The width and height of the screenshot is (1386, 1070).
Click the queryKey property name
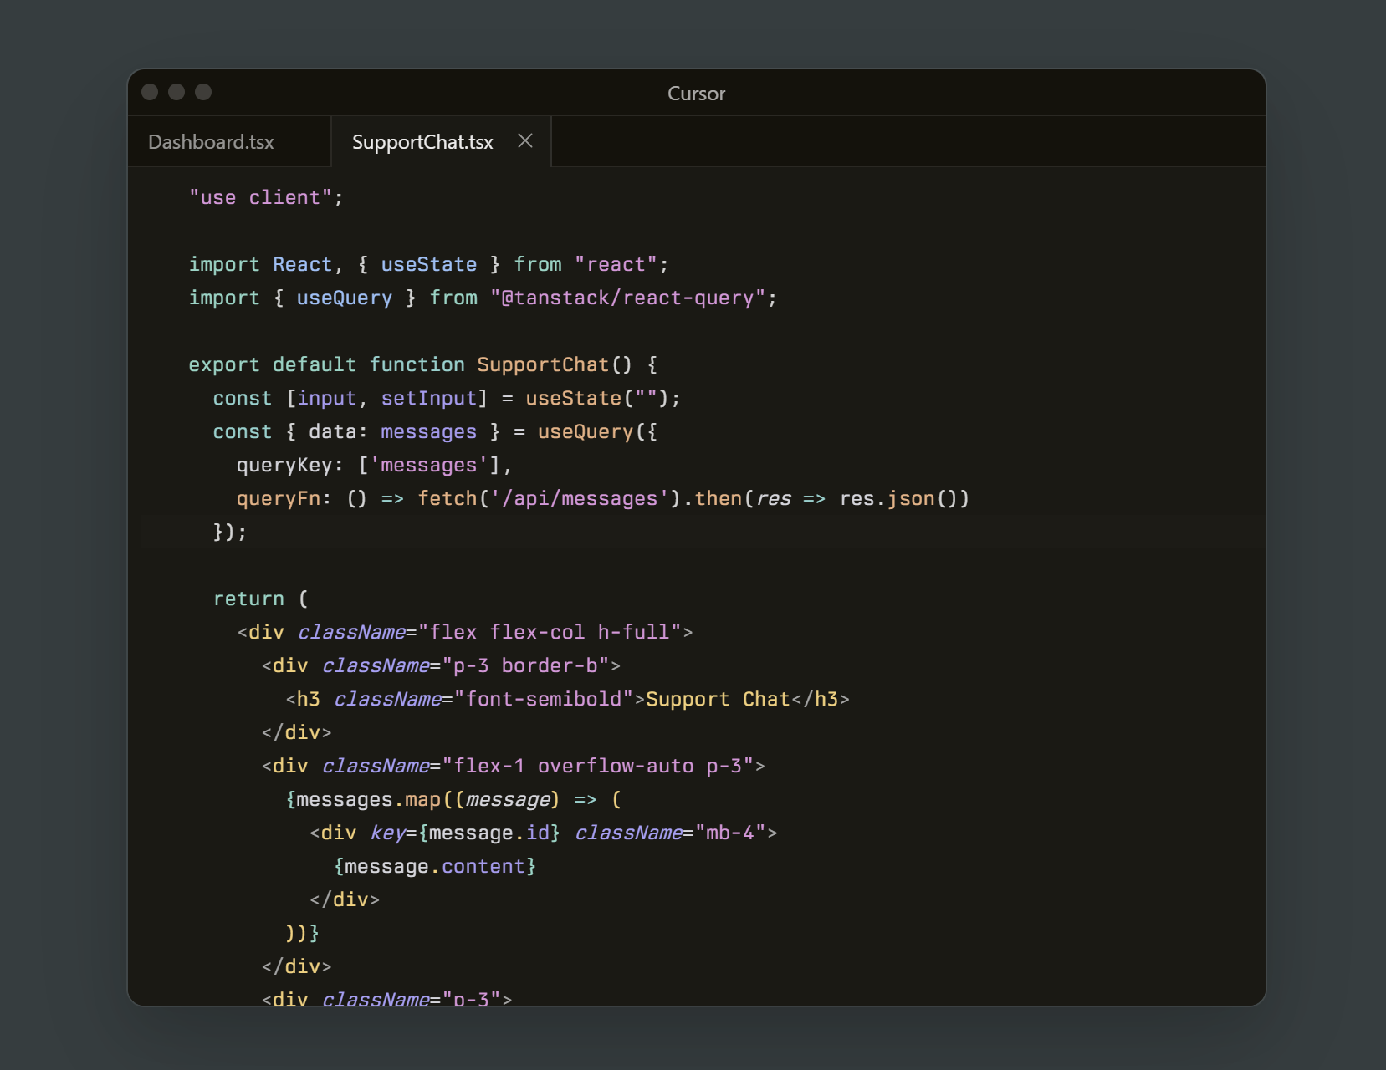284,466
